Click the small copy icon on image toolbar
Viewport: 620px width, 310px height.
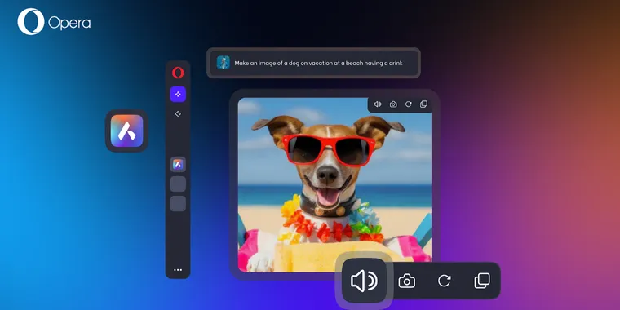pyautogui.click(x=423, y=104)
